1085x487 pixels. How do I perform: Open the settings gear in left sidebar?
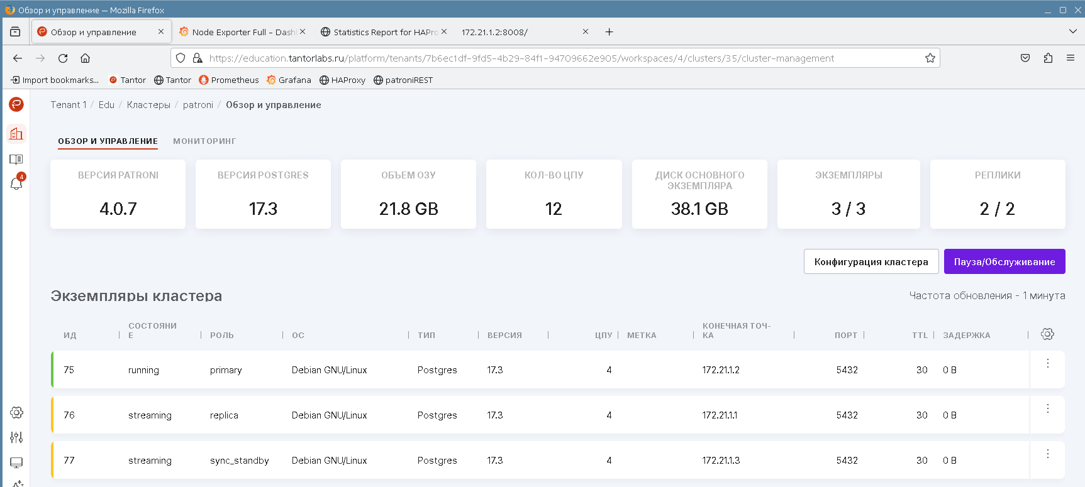tap(16, 412)
